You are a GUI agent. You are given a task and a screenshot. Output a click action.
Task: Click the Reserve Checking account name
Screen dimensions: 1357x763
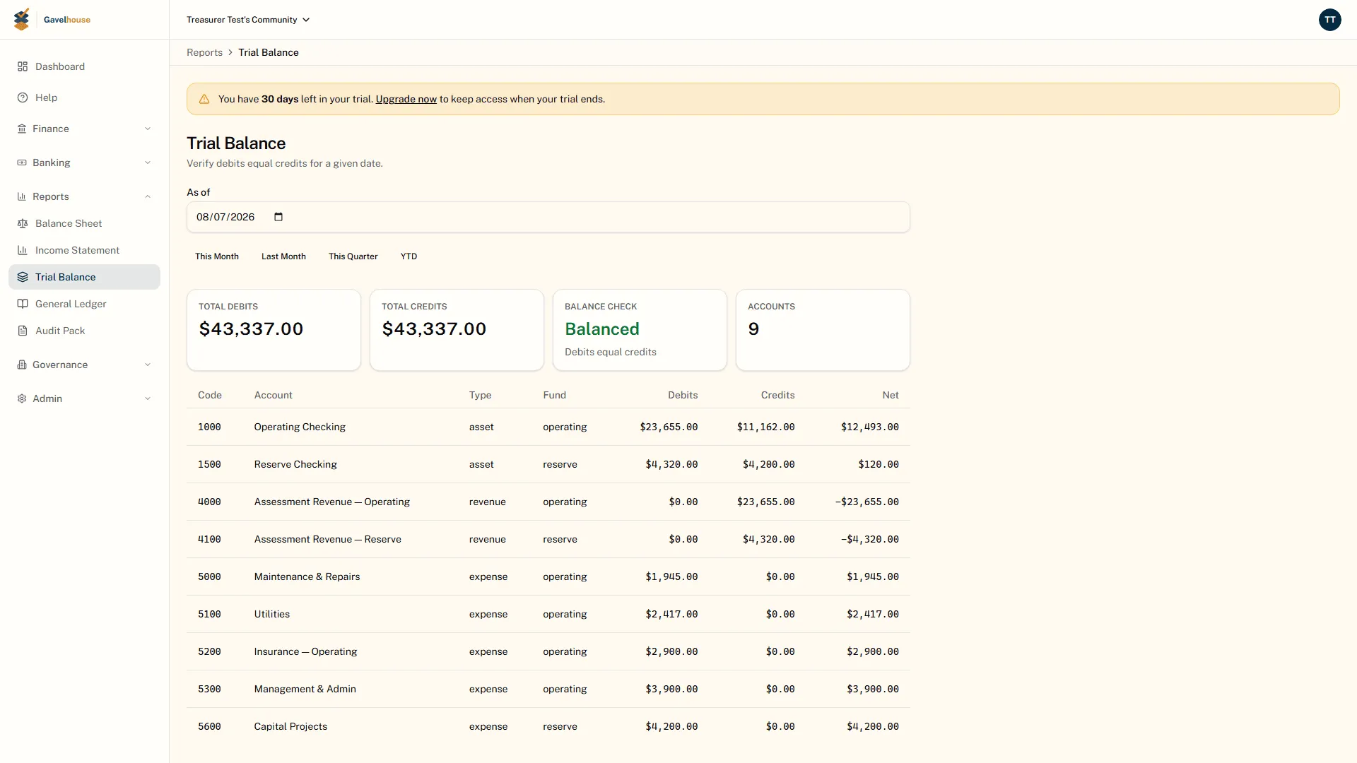(295, 464)
